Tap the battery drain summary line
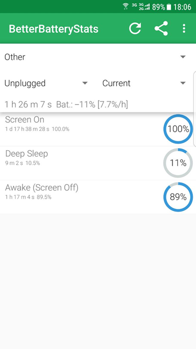This screenshot has width=196, height=349. pos(66,104)
